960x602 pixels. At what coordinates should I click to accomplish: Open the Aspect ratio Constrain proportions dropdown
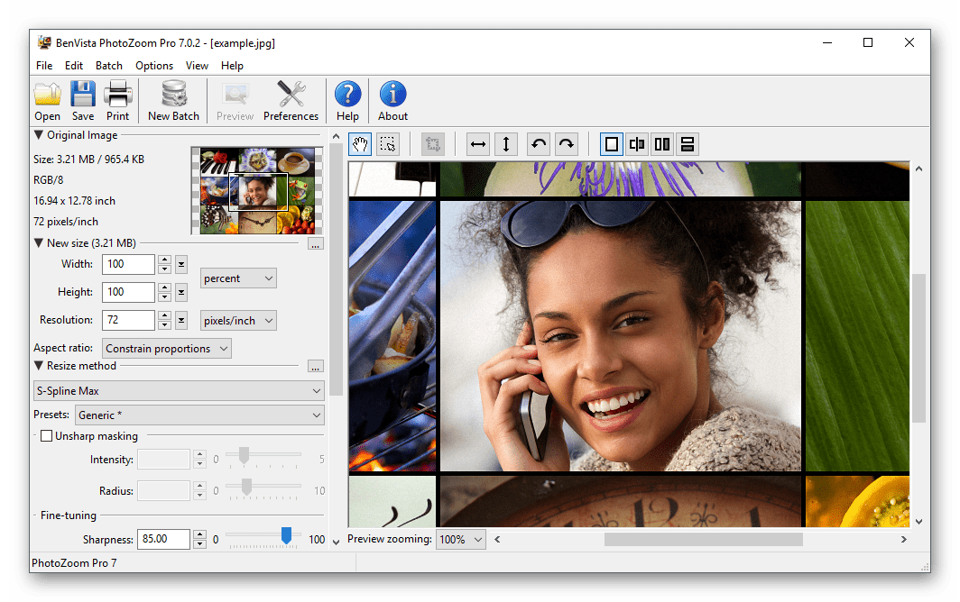(167, 349)
